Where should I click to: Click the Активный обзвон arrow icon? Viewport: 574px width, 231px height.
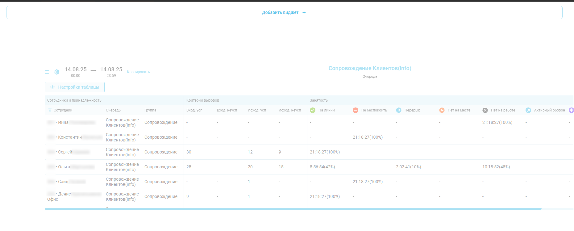click(x=528, y=110)
